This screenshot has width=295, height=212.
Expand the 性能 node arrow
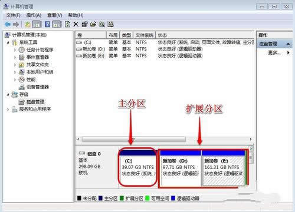tap(15, 79)
